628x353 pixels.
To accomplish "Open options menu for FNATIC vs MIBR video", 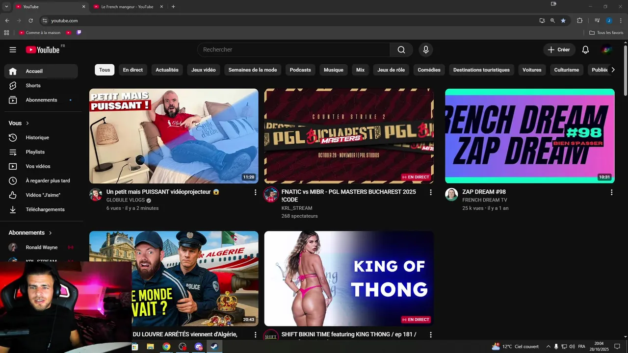I will click(431, 192).
